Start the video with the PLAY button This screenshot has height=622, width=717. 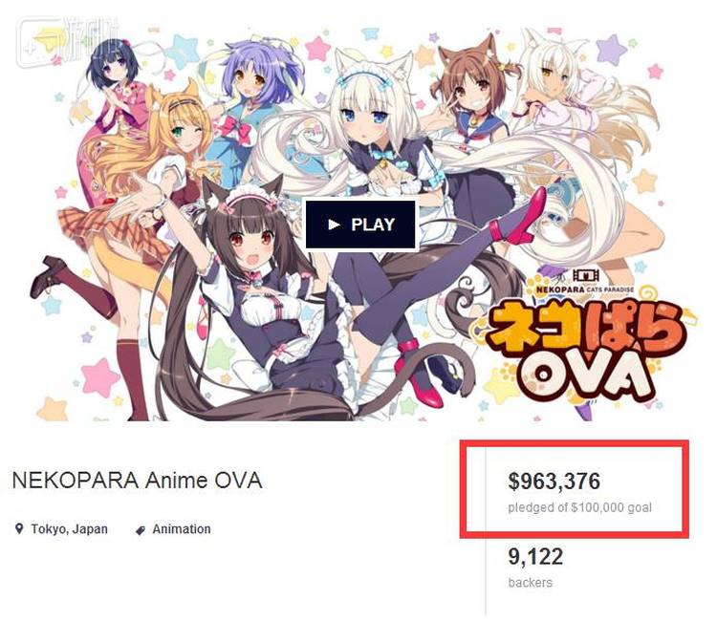[x=360, y=225]
